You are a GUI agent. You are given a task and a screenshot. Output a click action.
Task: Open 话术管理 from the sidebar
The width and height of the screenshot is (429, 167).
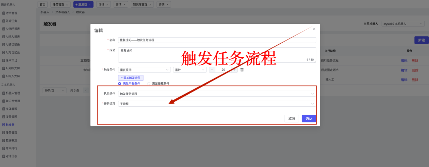coord(11,13)
